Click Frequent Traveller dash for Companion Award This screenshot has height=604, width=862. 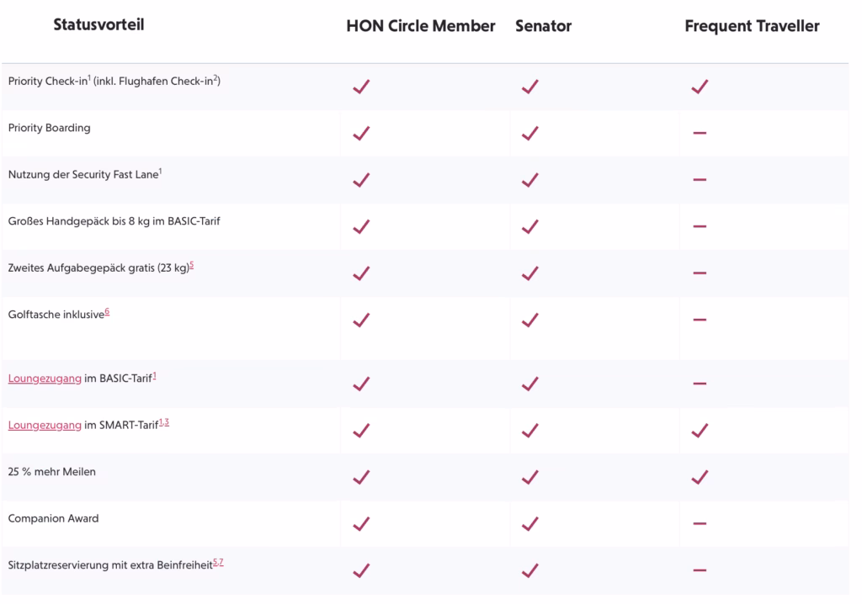[700, 523]
